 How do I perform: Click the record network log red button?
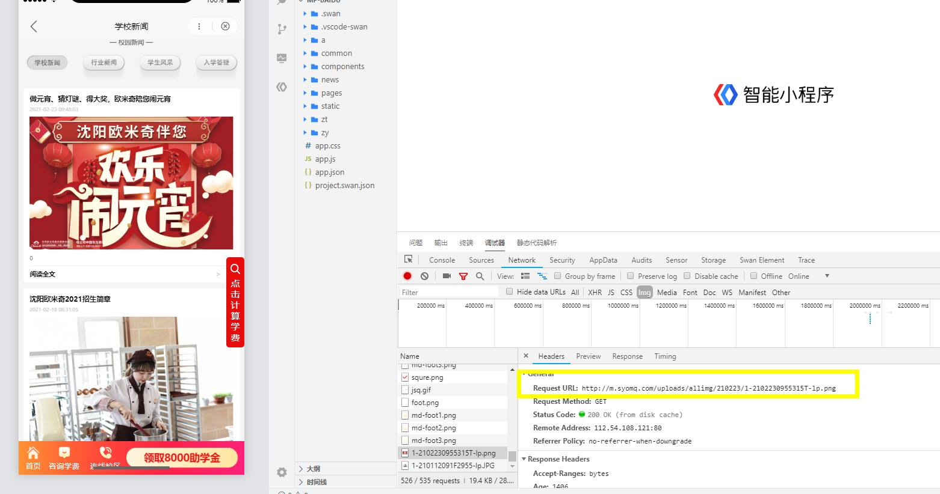407,276
